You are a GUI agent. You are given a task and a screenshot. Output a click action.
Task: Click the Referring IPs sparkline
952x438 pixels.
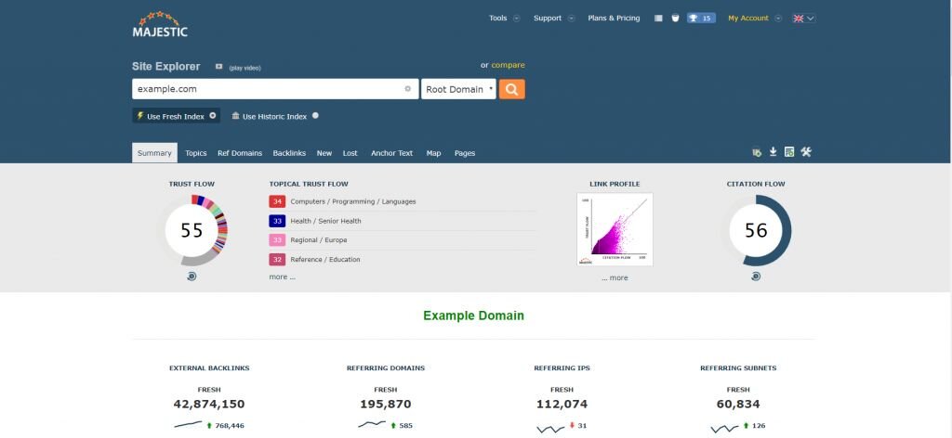point(550,428)
